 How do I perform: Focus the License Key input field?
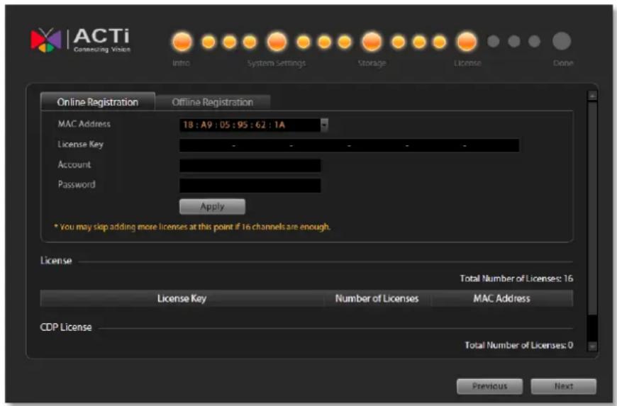(x=349, y=145)
